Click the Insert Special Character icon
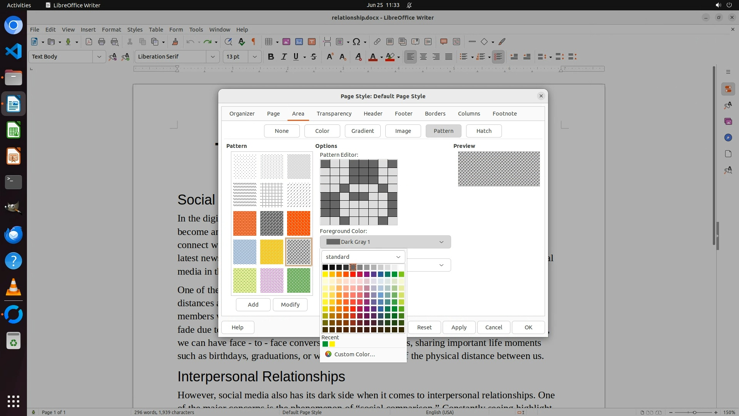 pos(356,42)
